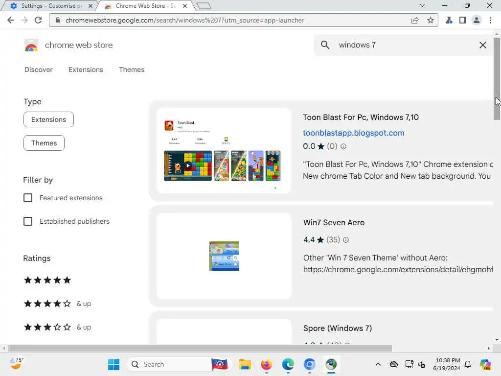Click the Toon Blast preview thumbnail
The width and height of the screenshot is (501, 376).
(224, 151)
